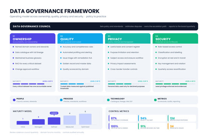Image resolution: width=208 pixels, height=135 pixels.
Task: Click the Quality maturity progress bar
Action: (x=80, y=84)
